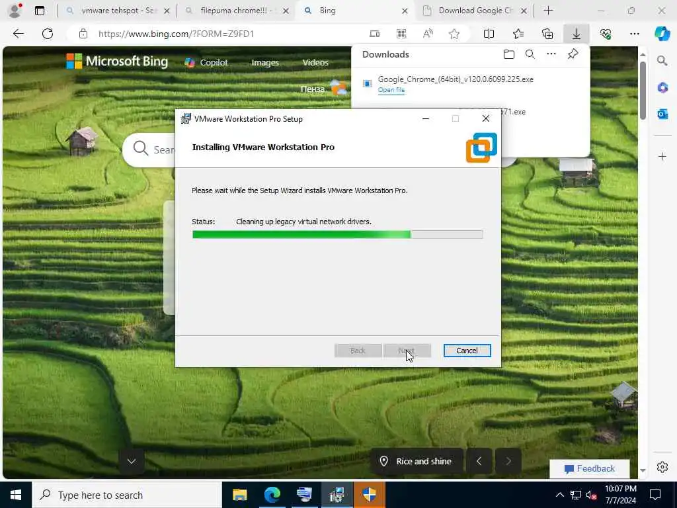View site information lock icon

point(83,34)
